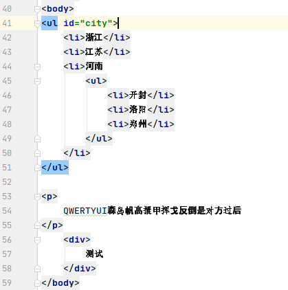Viewport: 288px width, 290px height.
Task: Click the QWERTYUI text on line 54
Action: [85, 211]
